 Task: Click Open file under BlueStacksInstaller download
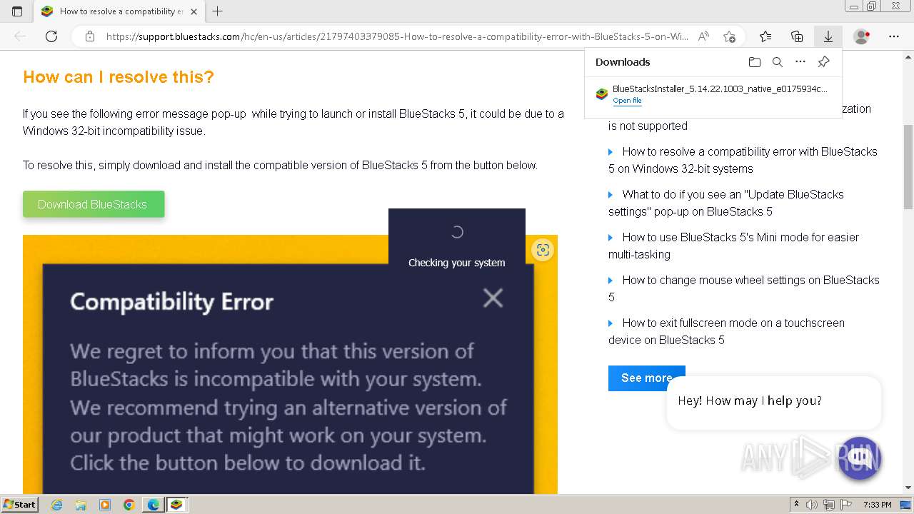(x=627, y=101)
